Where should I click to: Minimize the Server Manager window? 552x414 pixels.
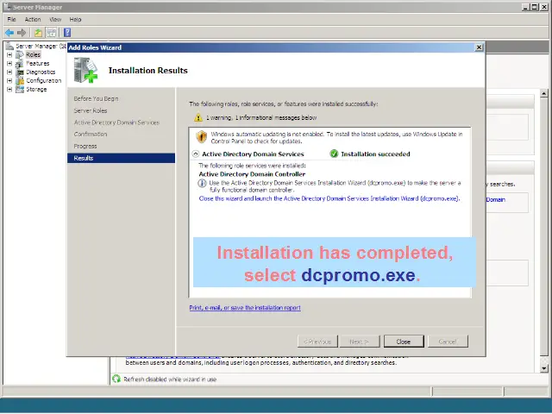tap(526, 7)
